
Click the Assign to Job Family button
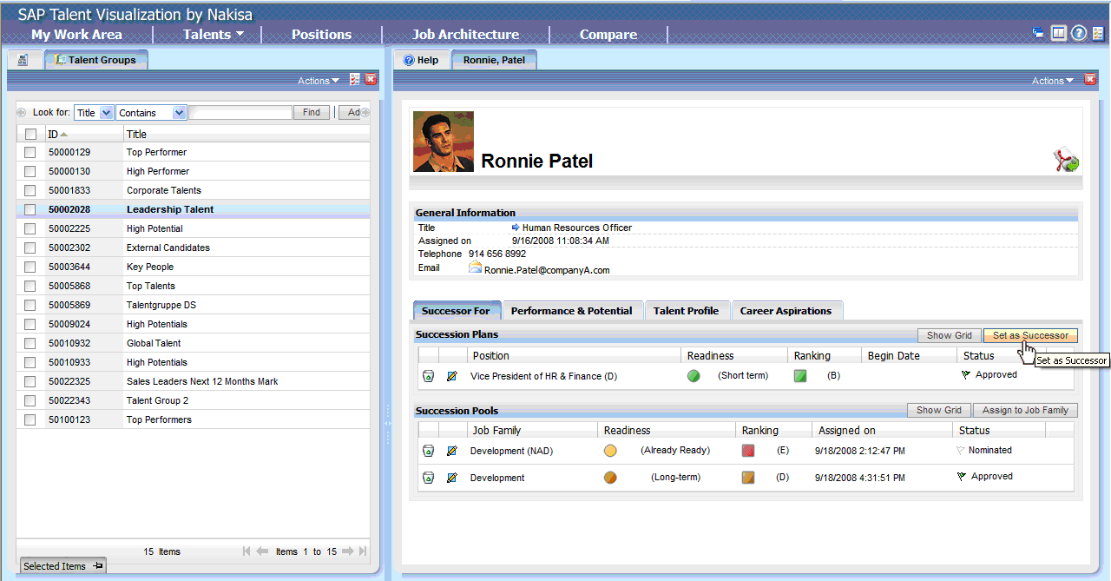(1025, 410)
